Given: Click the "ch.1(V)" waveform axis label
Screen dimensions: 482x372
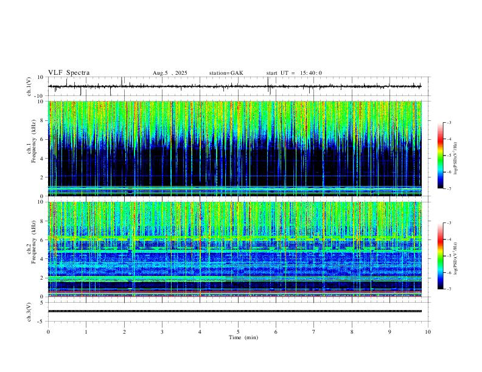Looking at the screenshot, I should [29, 86].
